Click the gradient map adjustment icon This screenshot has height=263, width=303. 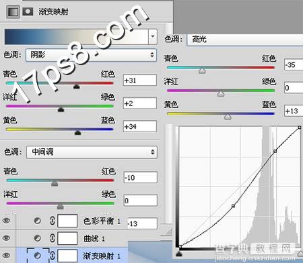point(13,11)
